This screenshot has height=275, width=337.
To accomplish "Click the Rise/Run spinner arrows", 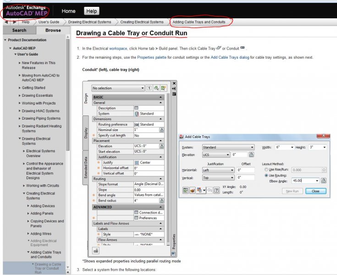I will [x=324, y=170].
